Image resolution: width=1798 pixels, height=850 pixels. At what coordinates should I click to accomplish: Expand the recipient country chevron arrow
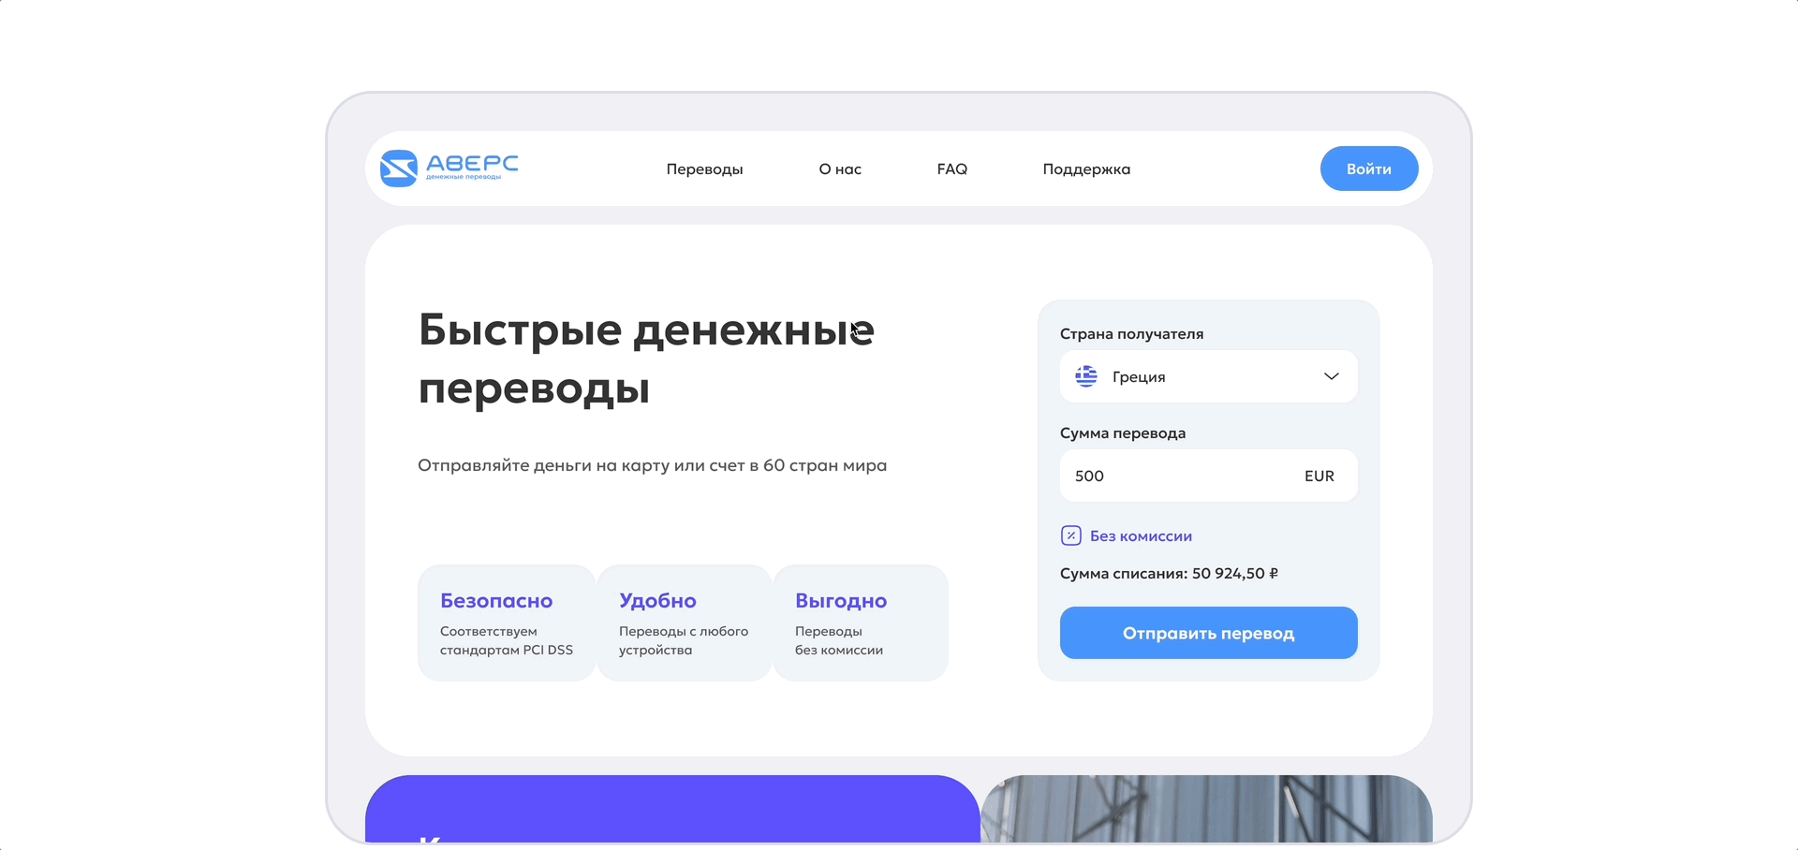point(1331,376)
